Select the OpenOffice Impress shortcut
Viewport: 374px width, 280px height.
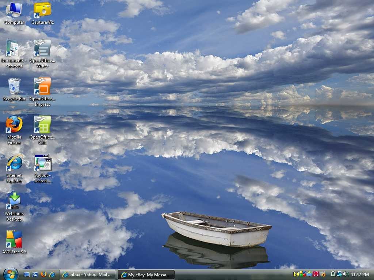coord(42,92)
